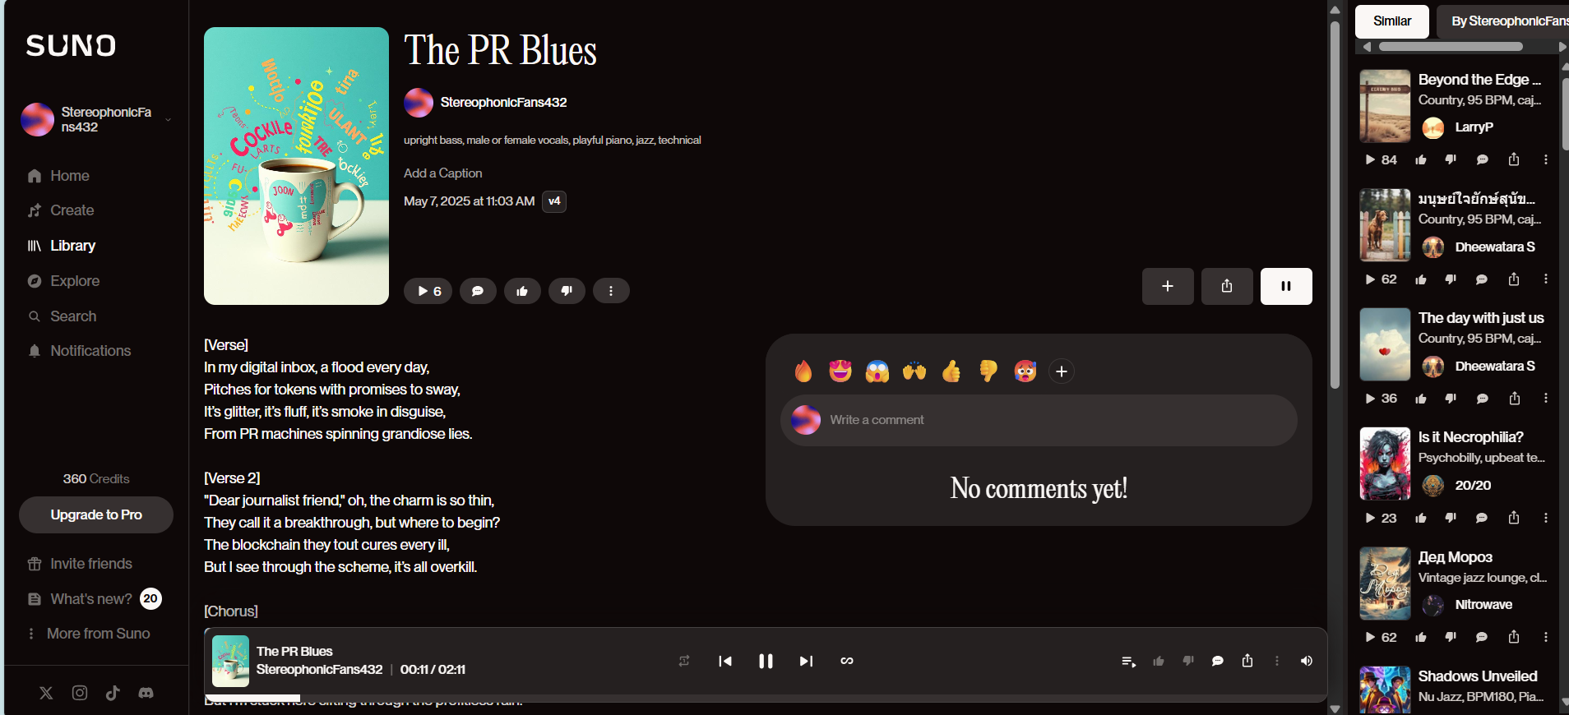Viewport: 1569px width, 715px height.
Task: Add another emoji reaction with plus
Action: click(x=1062, y=371)
